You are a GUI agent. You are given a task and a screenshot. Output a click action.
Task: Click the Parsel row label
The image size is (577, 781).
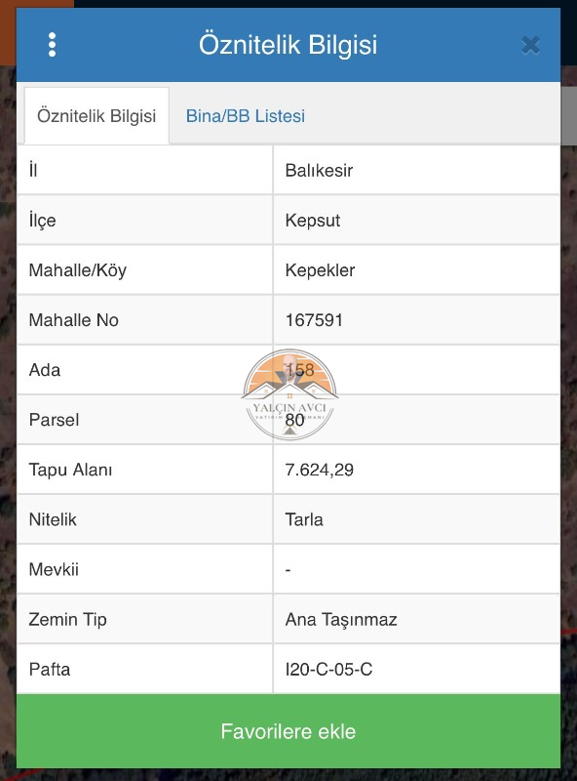pyautogui.click(x=54, y=420)
